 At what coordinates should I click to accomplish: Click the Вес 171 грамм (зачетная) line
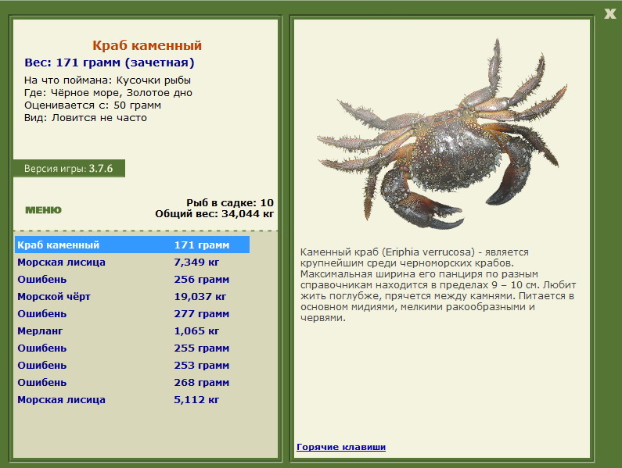click(110, 63)
